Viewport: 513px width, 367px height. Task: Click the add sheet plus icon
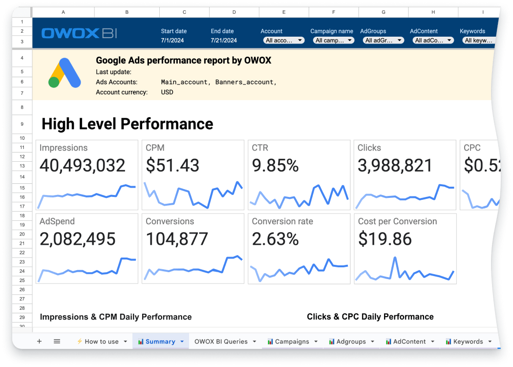pyautogui.click(x=39, y=342)
